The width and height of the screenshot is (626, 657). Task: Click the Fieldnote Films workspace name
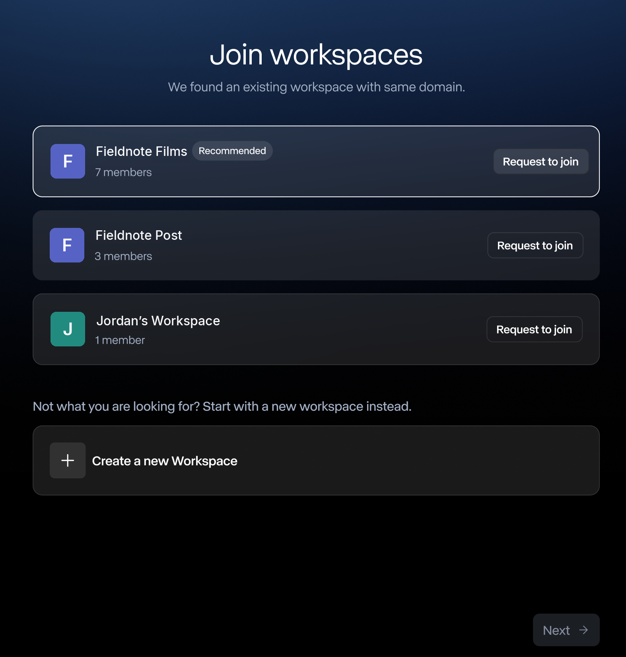pos(142,152)
